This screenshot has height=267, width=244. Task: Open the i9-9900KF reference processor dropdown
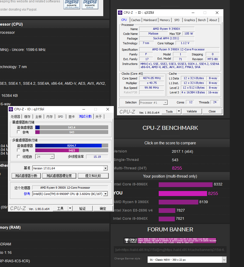tap(106, 194)
